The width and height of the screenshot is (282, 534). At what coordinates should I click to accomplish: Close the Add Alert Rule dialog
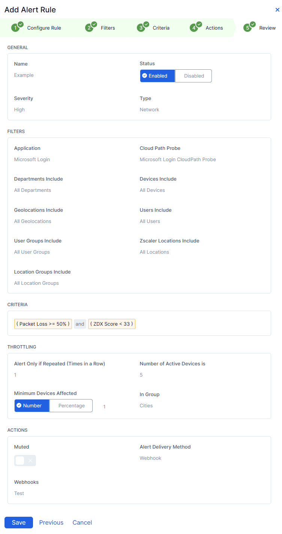(x=277, y=10)
